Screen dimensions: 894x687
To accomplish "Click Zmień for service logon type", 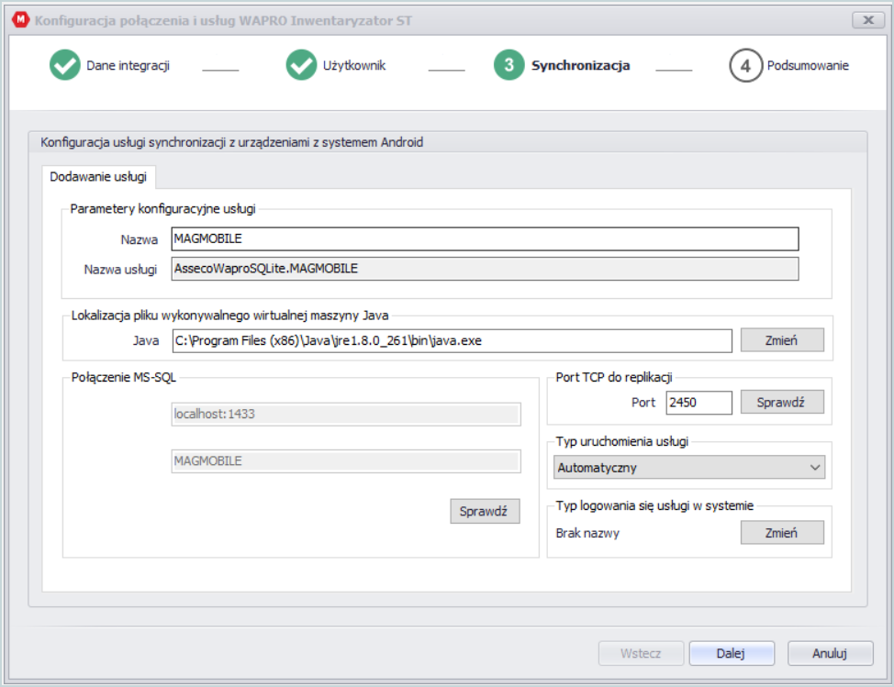I will tap(782, 533).
